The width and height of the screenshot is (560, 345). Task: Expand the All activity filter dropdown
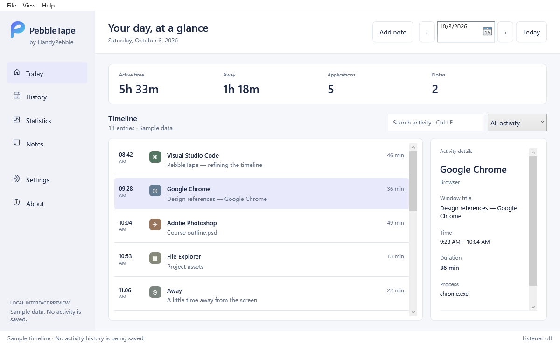click(517, 123)
